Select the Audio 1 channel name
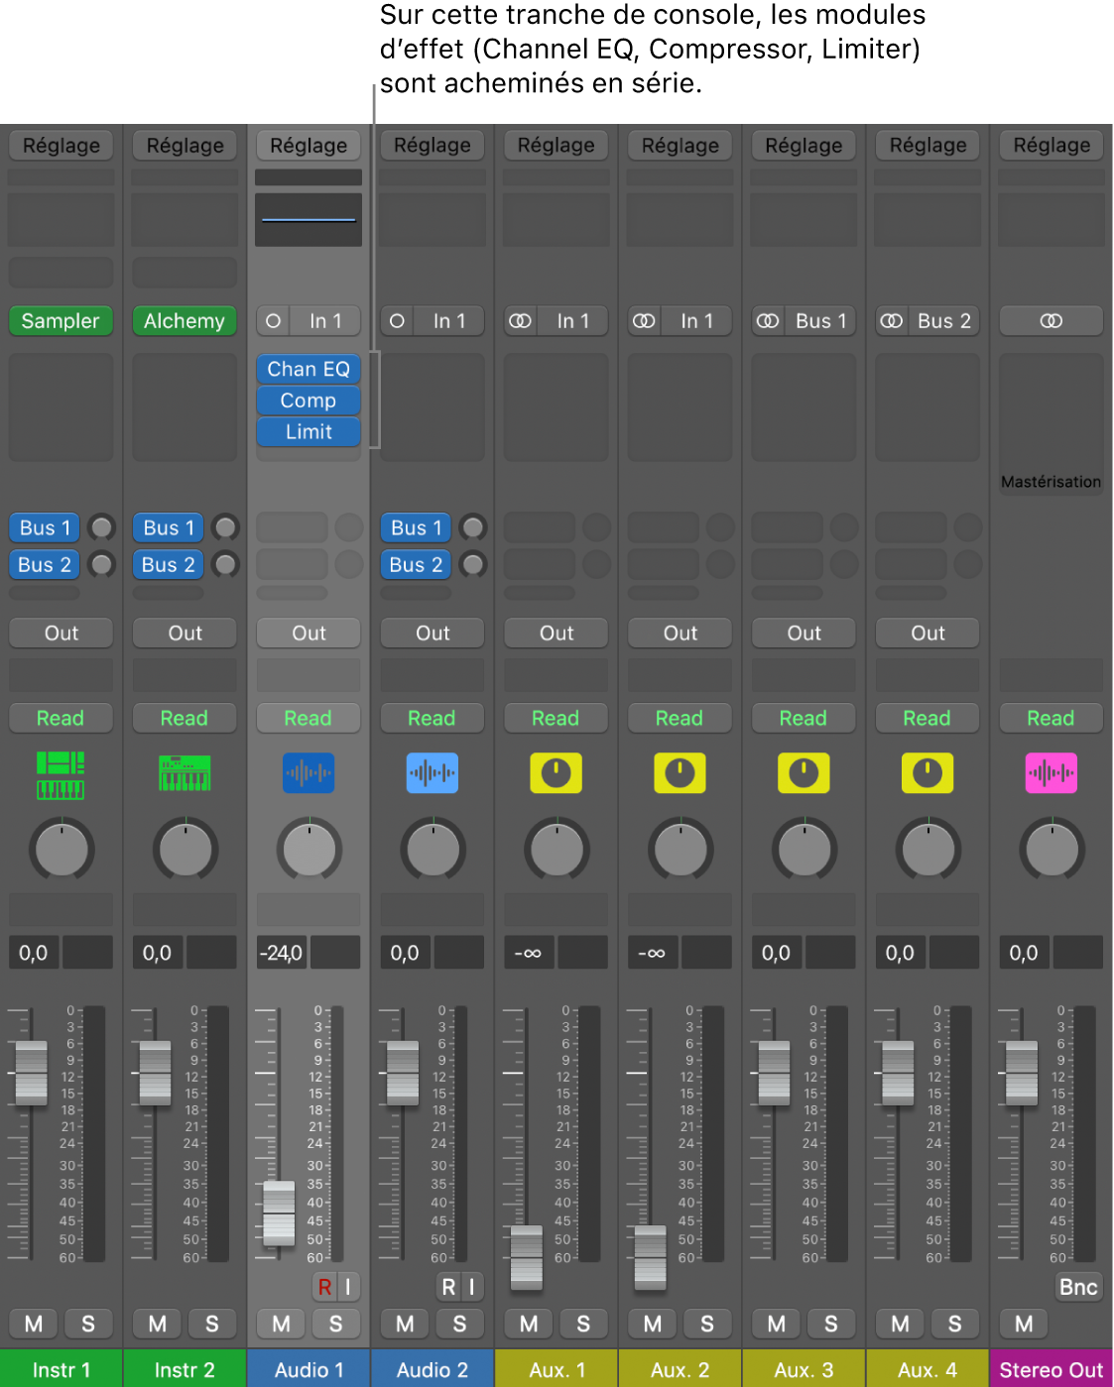Screen dimensions: 1114x1387 pyautogui.click(x=309, y=1369)
